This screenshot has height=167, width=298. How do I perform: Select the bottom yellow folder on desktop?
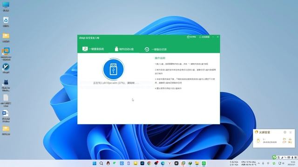[6, 130]
